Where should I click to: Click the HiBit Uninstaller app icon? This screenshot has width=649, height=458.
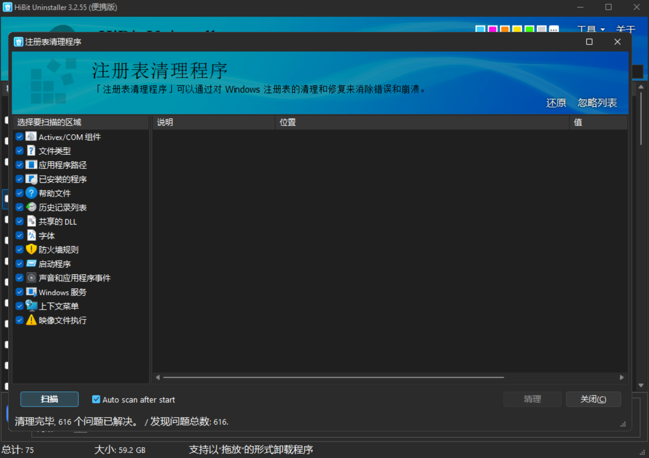pos(7,7)
